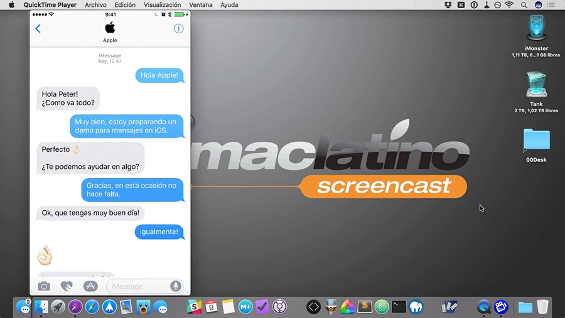Open OmniFocus checkmark icon in Dock

(x=262, y=307)
